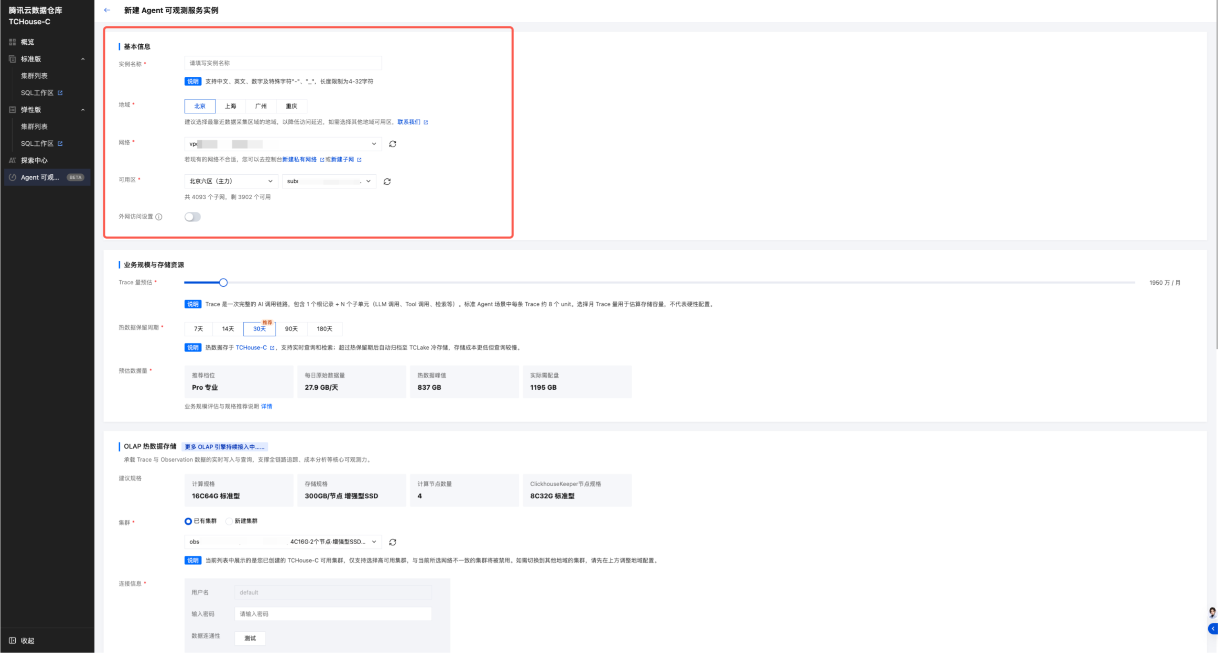Click 收起 to collapse the sidebar
Image resolution: width=1218 pixels, height=653 pixels.
pos(27,641)
